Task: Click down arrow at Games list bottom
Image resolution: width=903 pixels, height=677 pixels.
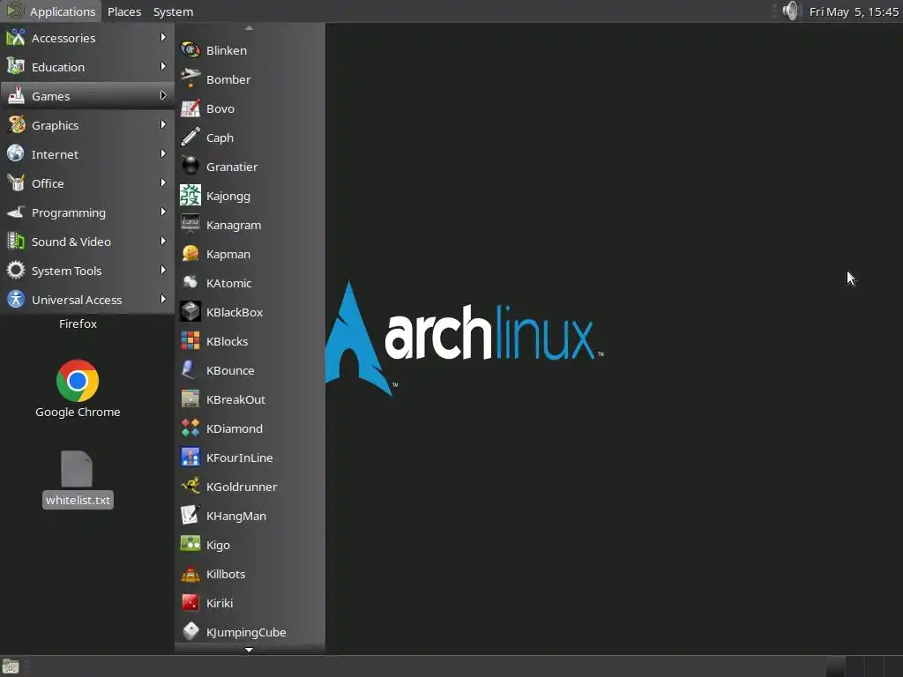Action: [x=249, y=650]
